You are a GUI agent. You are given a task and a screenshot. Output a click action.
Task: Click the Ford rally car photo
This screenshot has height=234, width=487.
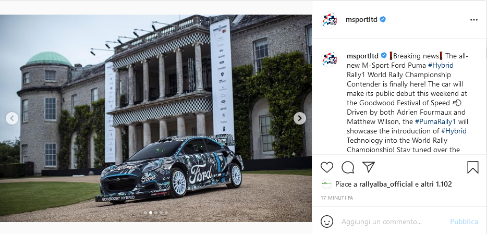(x=156, y=118)
